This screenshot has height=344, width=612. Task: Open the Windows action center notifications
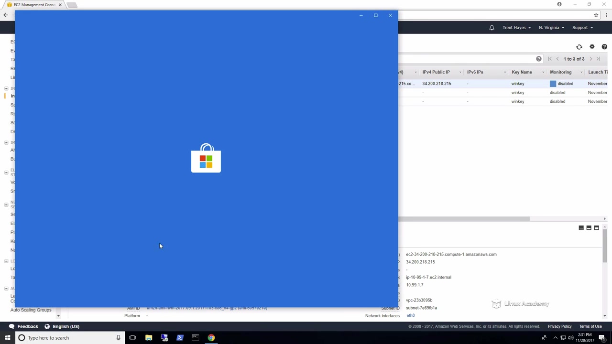click(x=602, y=338)
